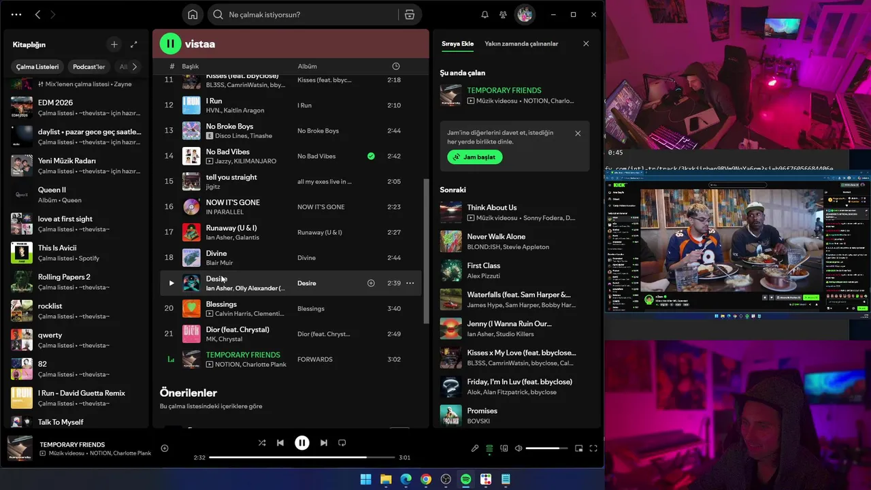Create new playlist with plus icon
The width and height of the screenshot is (871, 490).
point(114,44)
